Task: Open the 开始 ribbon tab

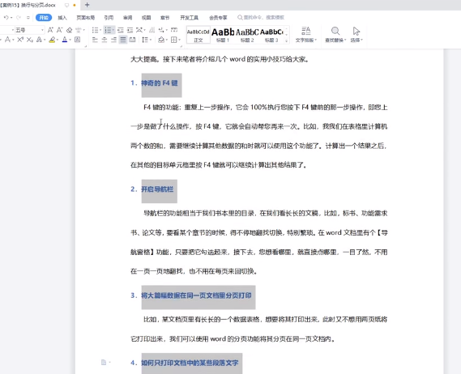Action: pos(44,18)
